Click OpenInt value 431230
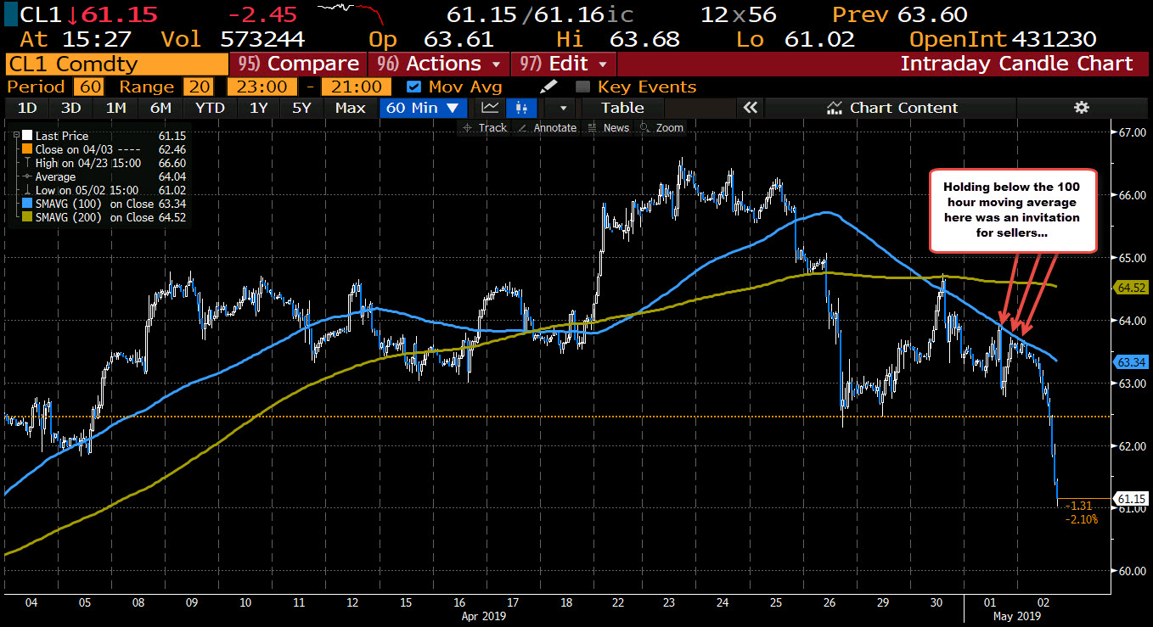Image resolution: width=1153 pixels, height=627 pixels. tap(1056, 38)
